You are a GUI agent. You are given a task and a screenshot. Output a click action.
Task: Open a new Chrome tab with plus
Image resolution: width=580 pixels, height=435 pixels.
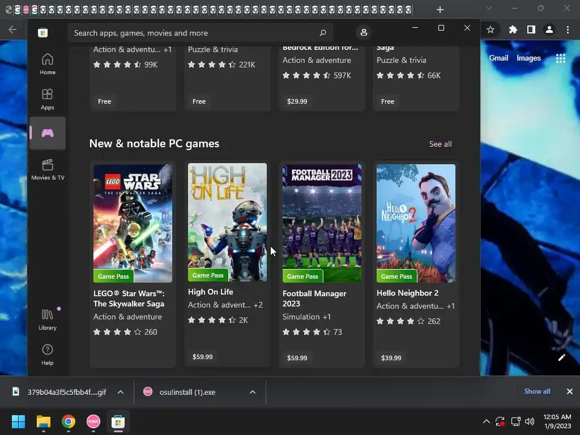click(x=440, y=10)
